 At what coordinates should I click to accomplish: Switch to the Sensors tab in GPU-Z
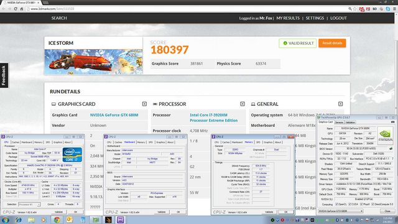click(339, 123)
